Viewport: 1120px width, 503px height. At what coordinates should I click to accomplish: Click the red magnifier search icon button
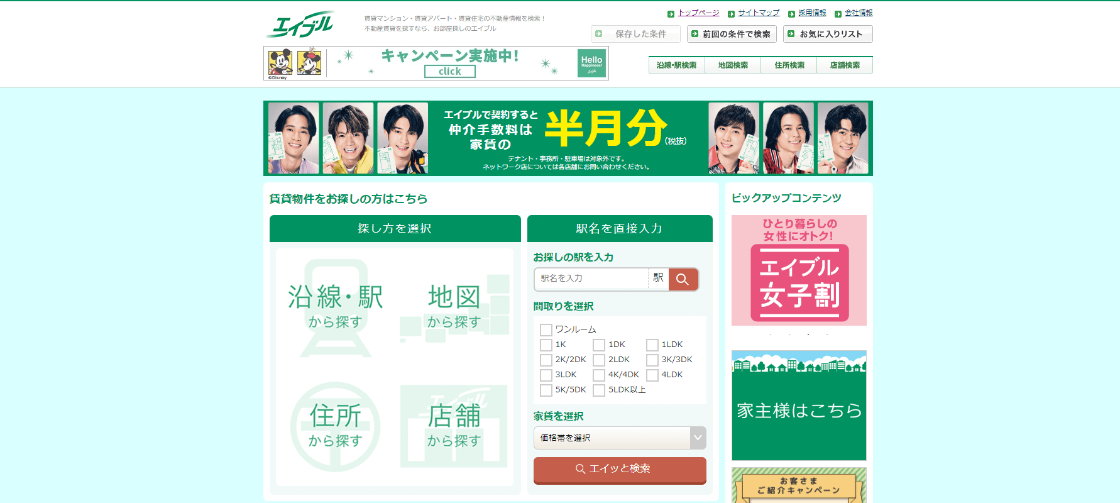point(683,279)
